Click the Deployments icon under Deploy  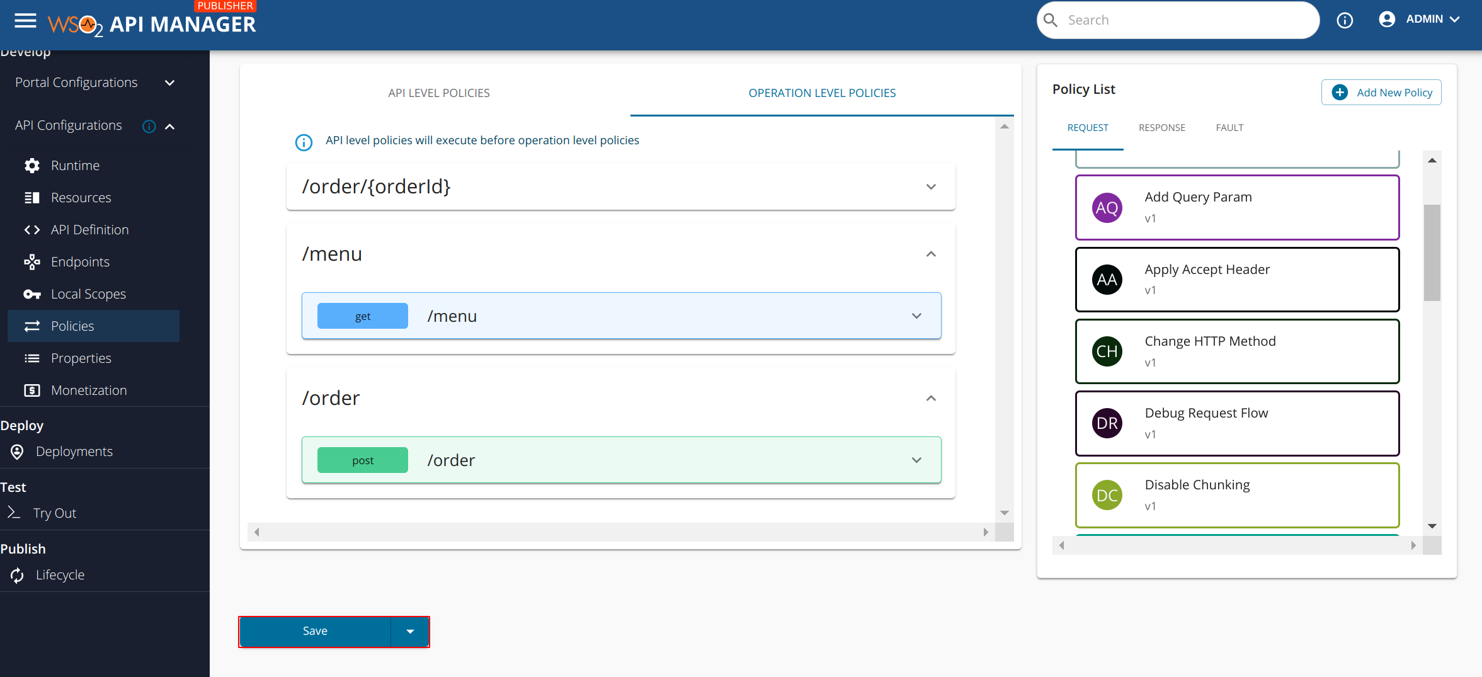[17, 451]
